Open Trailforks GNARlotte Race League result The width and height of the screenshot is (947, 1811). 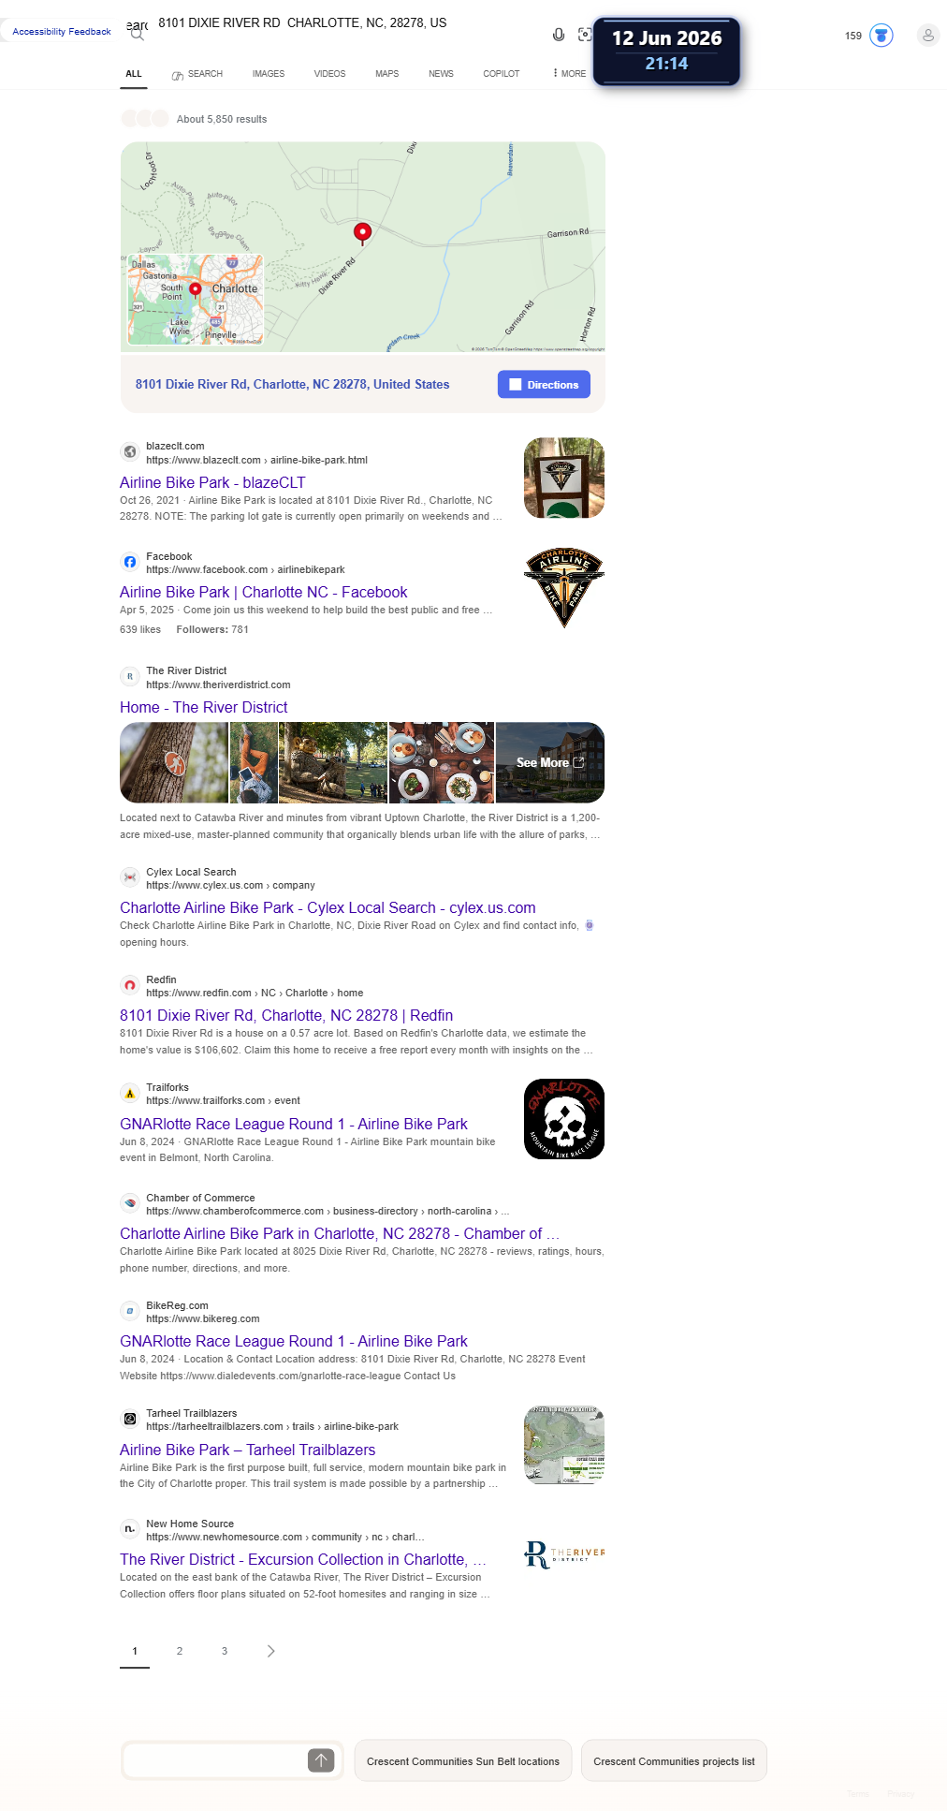click(294, 1124)
